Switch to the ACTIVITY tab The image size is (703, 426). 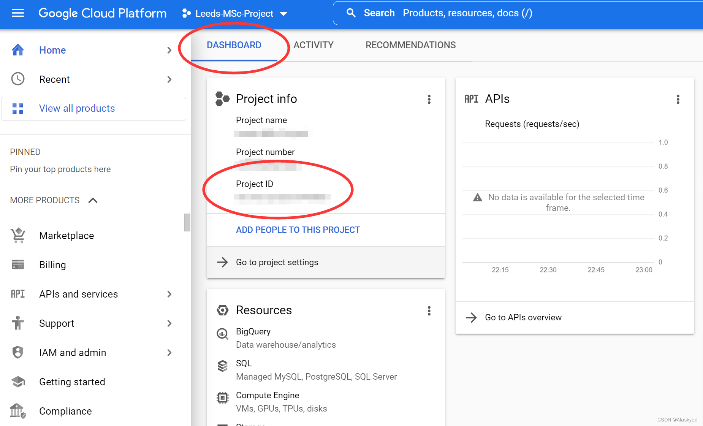[x=313, y=45]
